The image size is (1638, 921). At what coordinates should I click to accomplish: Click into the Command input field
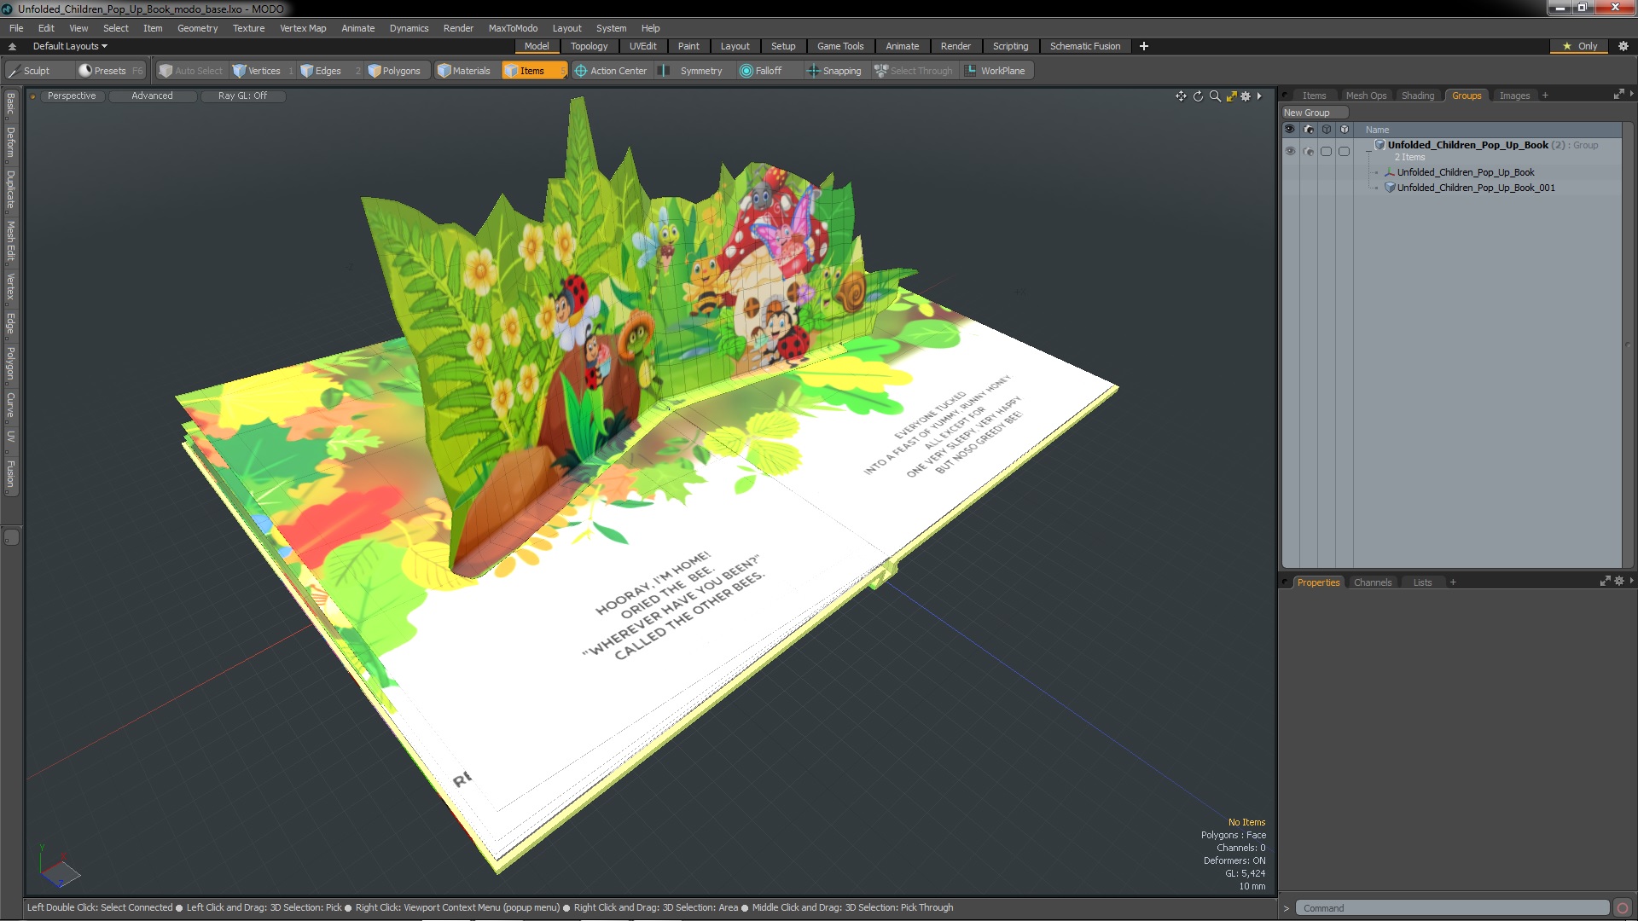(1452, 908)
